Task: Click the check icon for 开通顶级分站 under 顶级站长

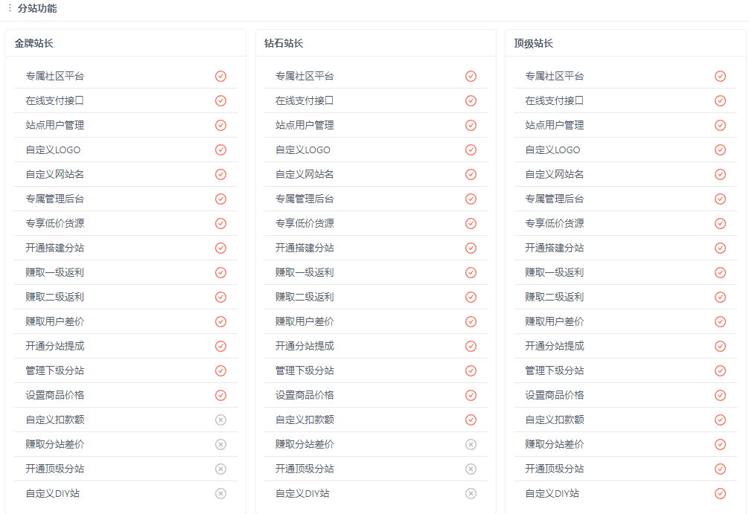Action: (x=721, y=469)
